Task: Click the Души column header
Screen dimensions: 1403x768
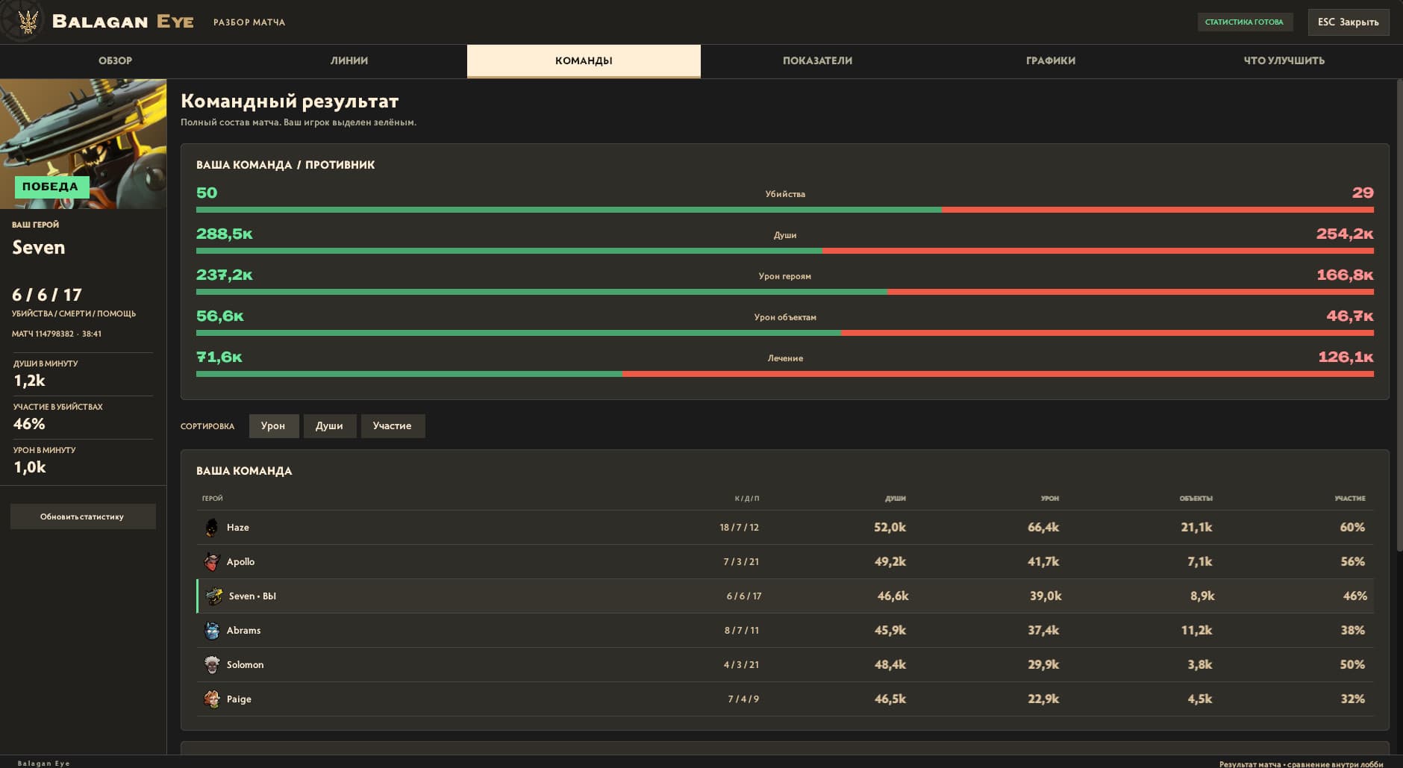Action: pos(896,499)
